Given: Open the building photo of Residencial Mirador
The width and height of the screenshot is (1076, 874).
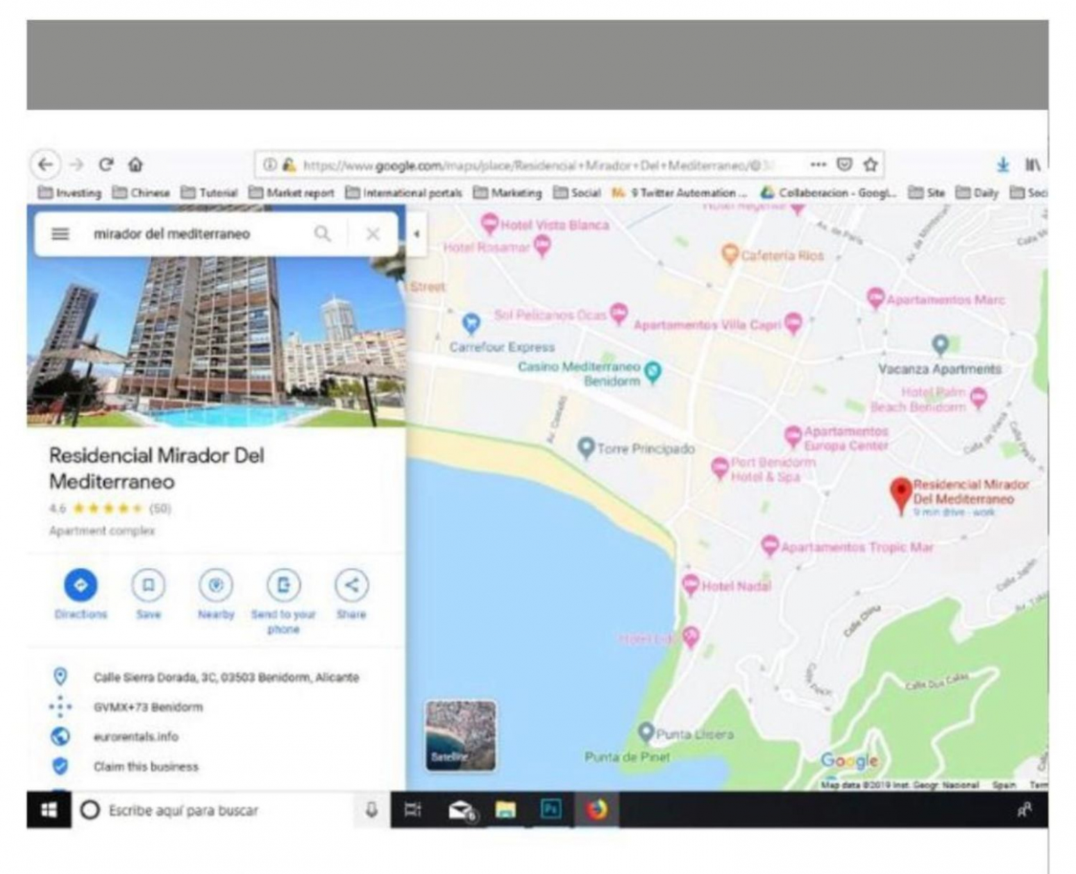Looking at the screenshot, I should pos(216,342).
